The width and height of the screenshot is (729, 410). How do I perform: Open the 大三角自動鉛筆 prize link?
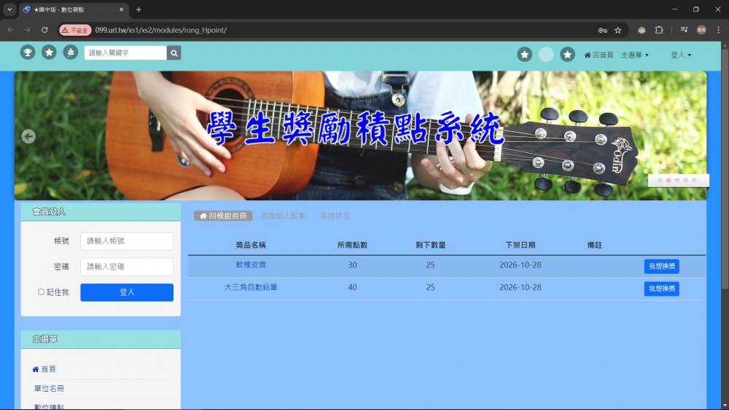(x=251, y=288)
